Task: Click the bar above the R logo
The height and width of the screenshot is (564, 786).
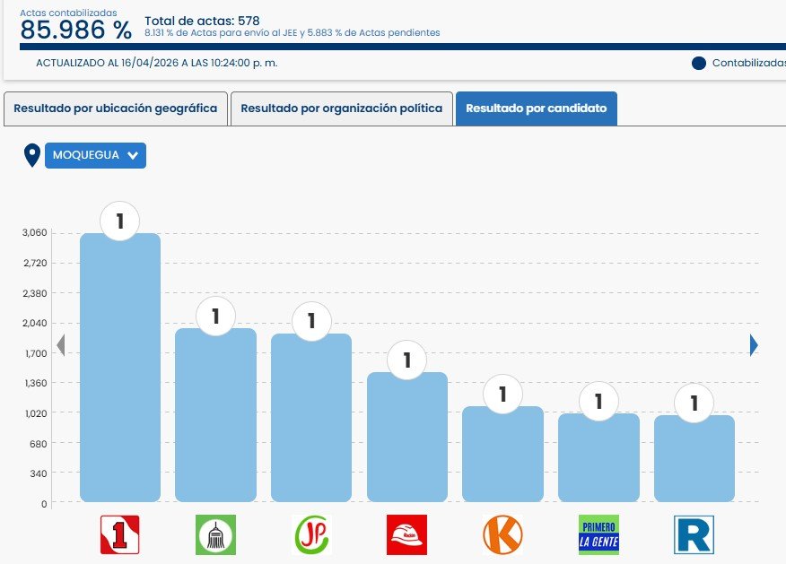Action: 694,457
